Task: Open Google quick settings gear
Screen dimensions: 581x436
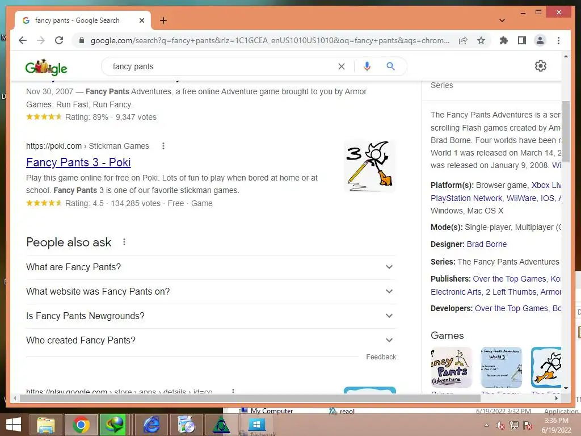Action: coord(541,66)
